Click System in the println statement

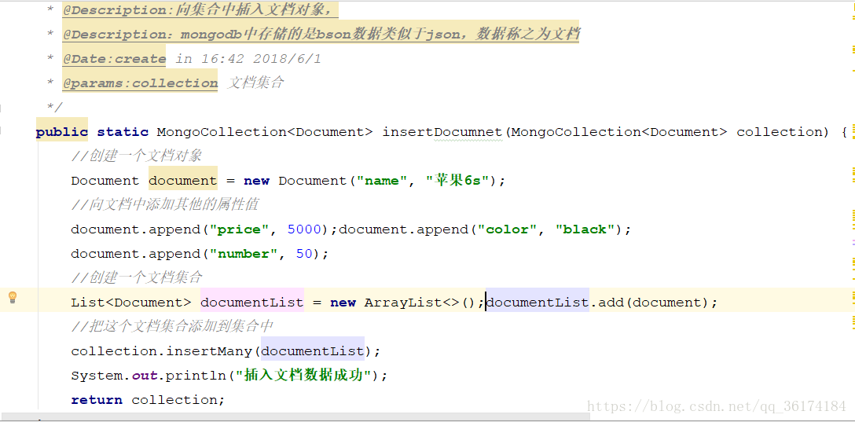click(x=97, y=376)
